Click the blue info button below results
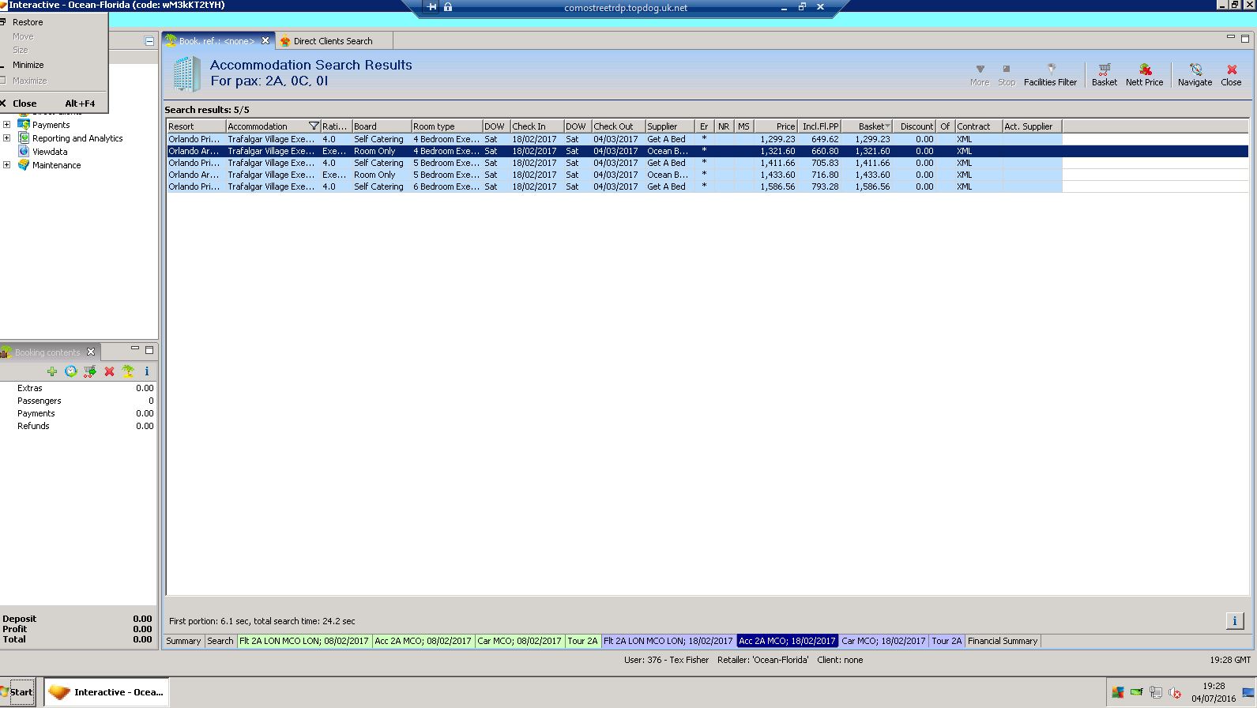Image resolution: width=1257 pixels, height=708 pixels. [x=1234, y=621]
